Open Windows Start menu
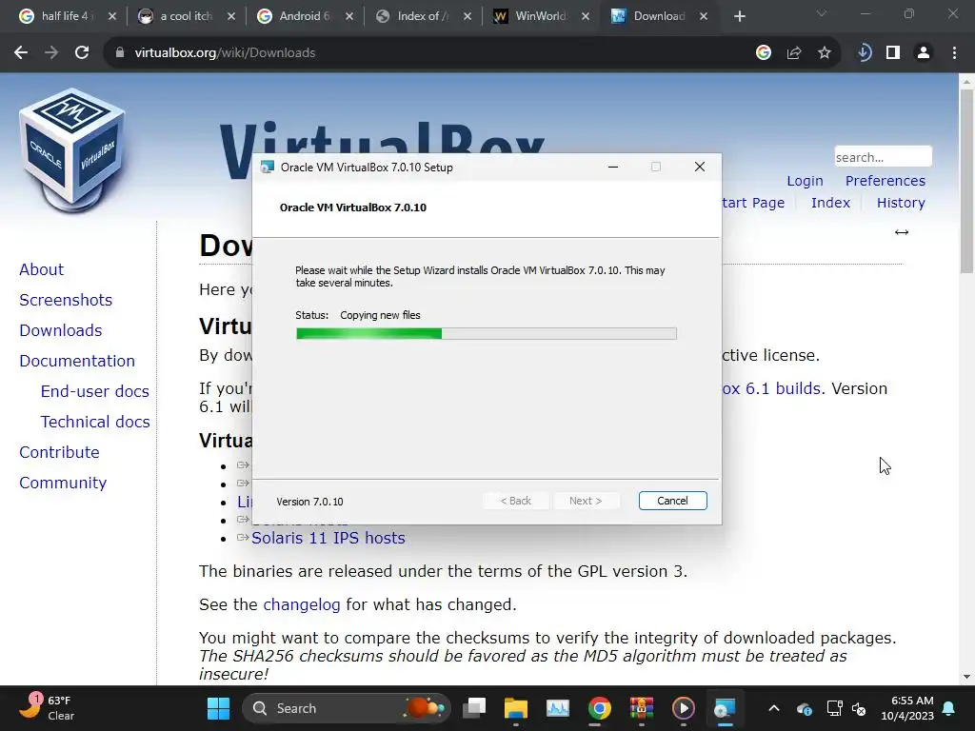 click(x=218, y=708)
